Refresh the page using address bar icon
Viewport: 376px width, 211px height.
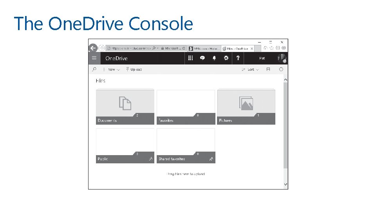pyautogui.click(x=184, y=48)
